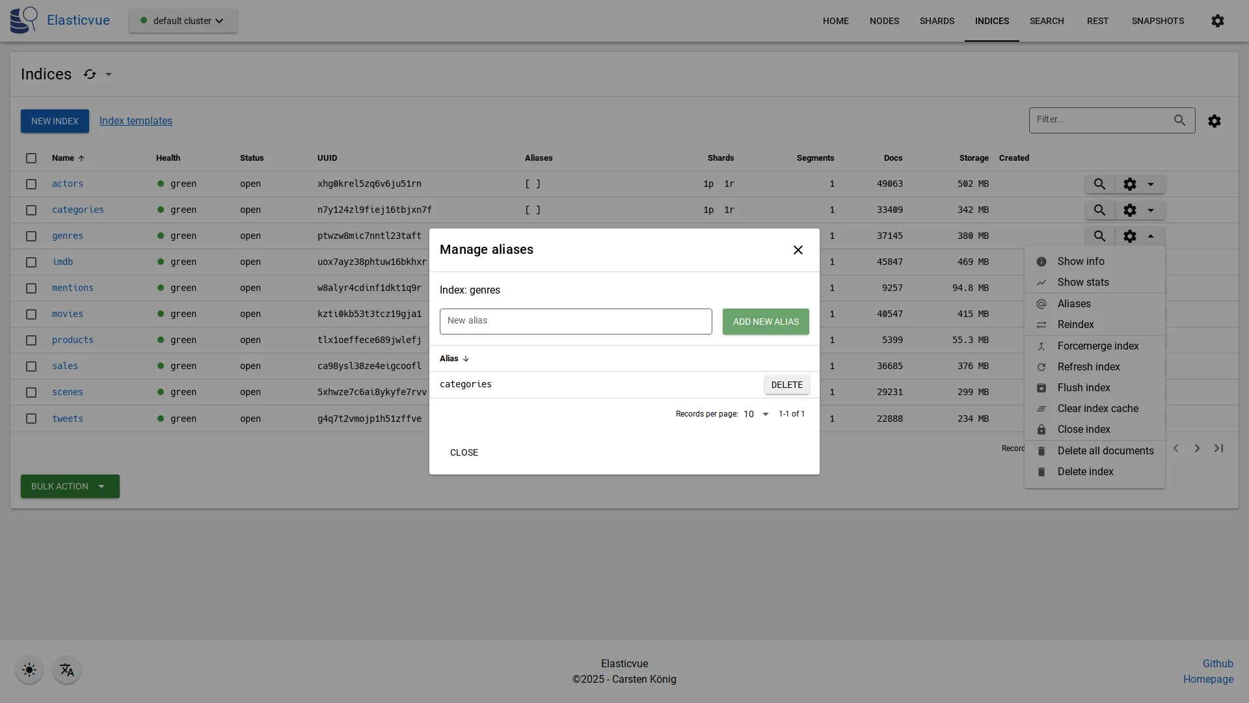Image resolution: width=1249 pixels, height=703 pixels.
Task: Toggle the light/dark theme brightness icon
Action: click(29, 670)
